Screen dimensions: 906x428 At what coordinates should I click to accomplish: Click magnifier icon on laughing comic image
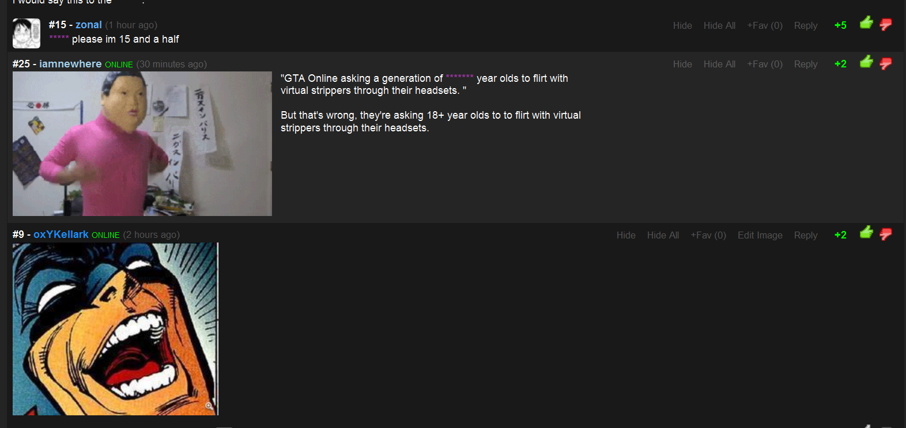[209, 406]
